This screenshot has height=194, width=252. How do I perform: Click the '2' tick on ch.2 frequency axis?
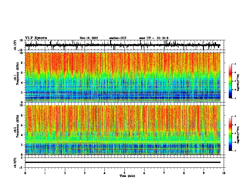click(22, 145)
